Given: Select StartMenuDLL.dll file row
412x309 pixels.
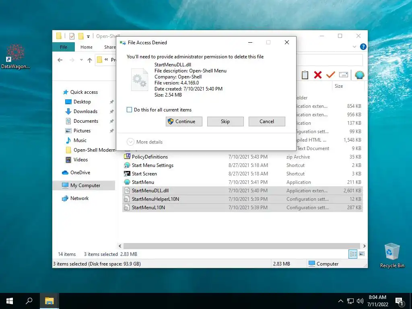Looking at the screenshot, I should 242,190.
